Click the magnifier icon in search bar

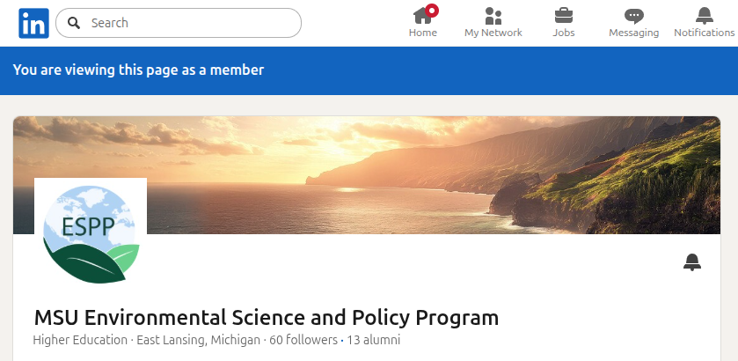click(75, 23)
